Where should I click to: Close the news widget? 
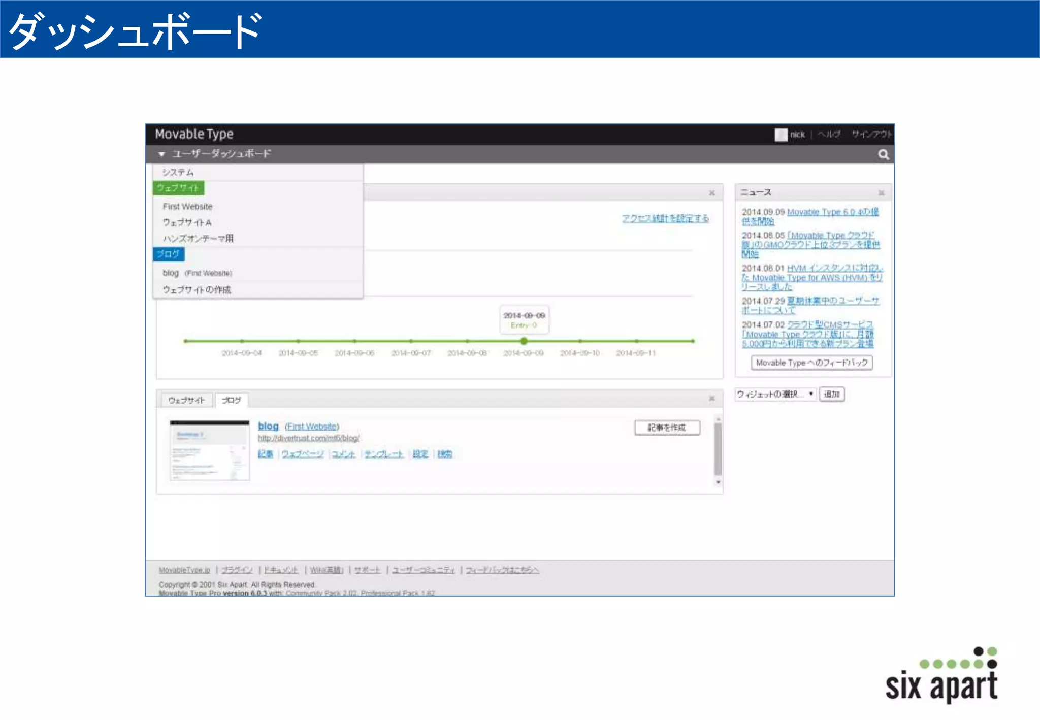(x=881, y=193)
